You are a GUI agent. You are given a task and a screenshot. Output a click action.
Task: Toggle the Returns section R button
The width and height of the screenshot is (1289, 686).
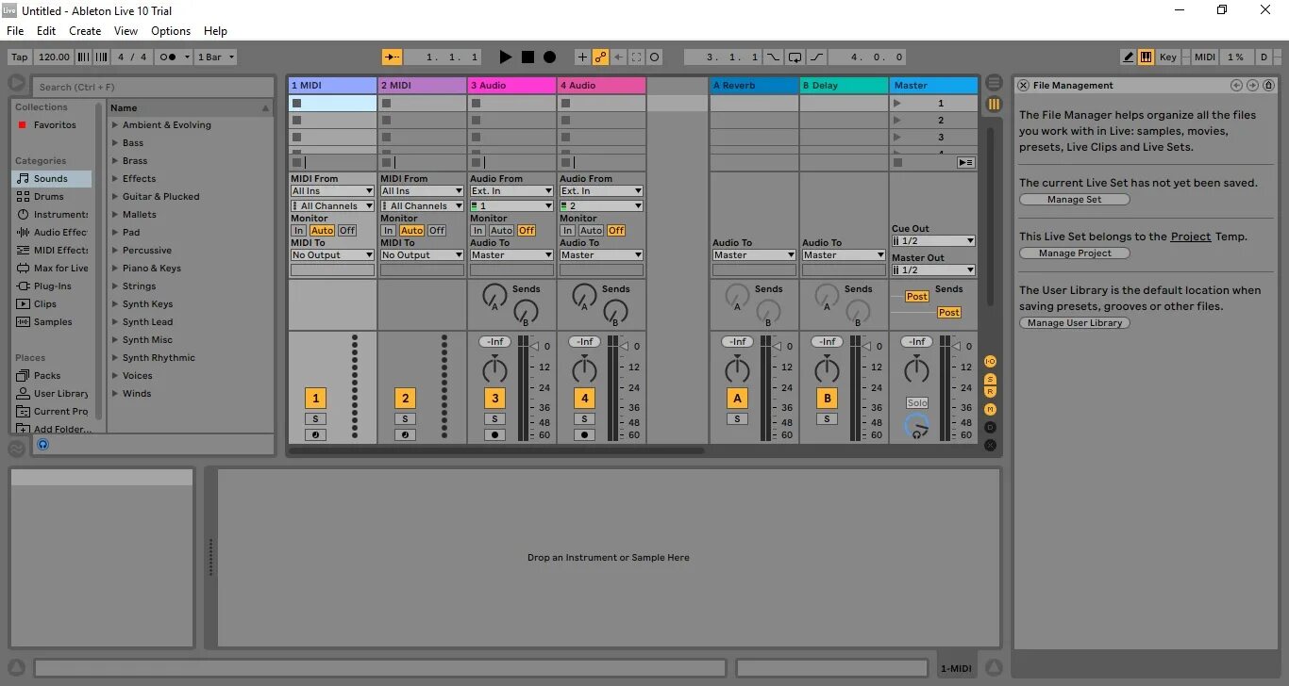pyautogui.click(x=990, y=392)
